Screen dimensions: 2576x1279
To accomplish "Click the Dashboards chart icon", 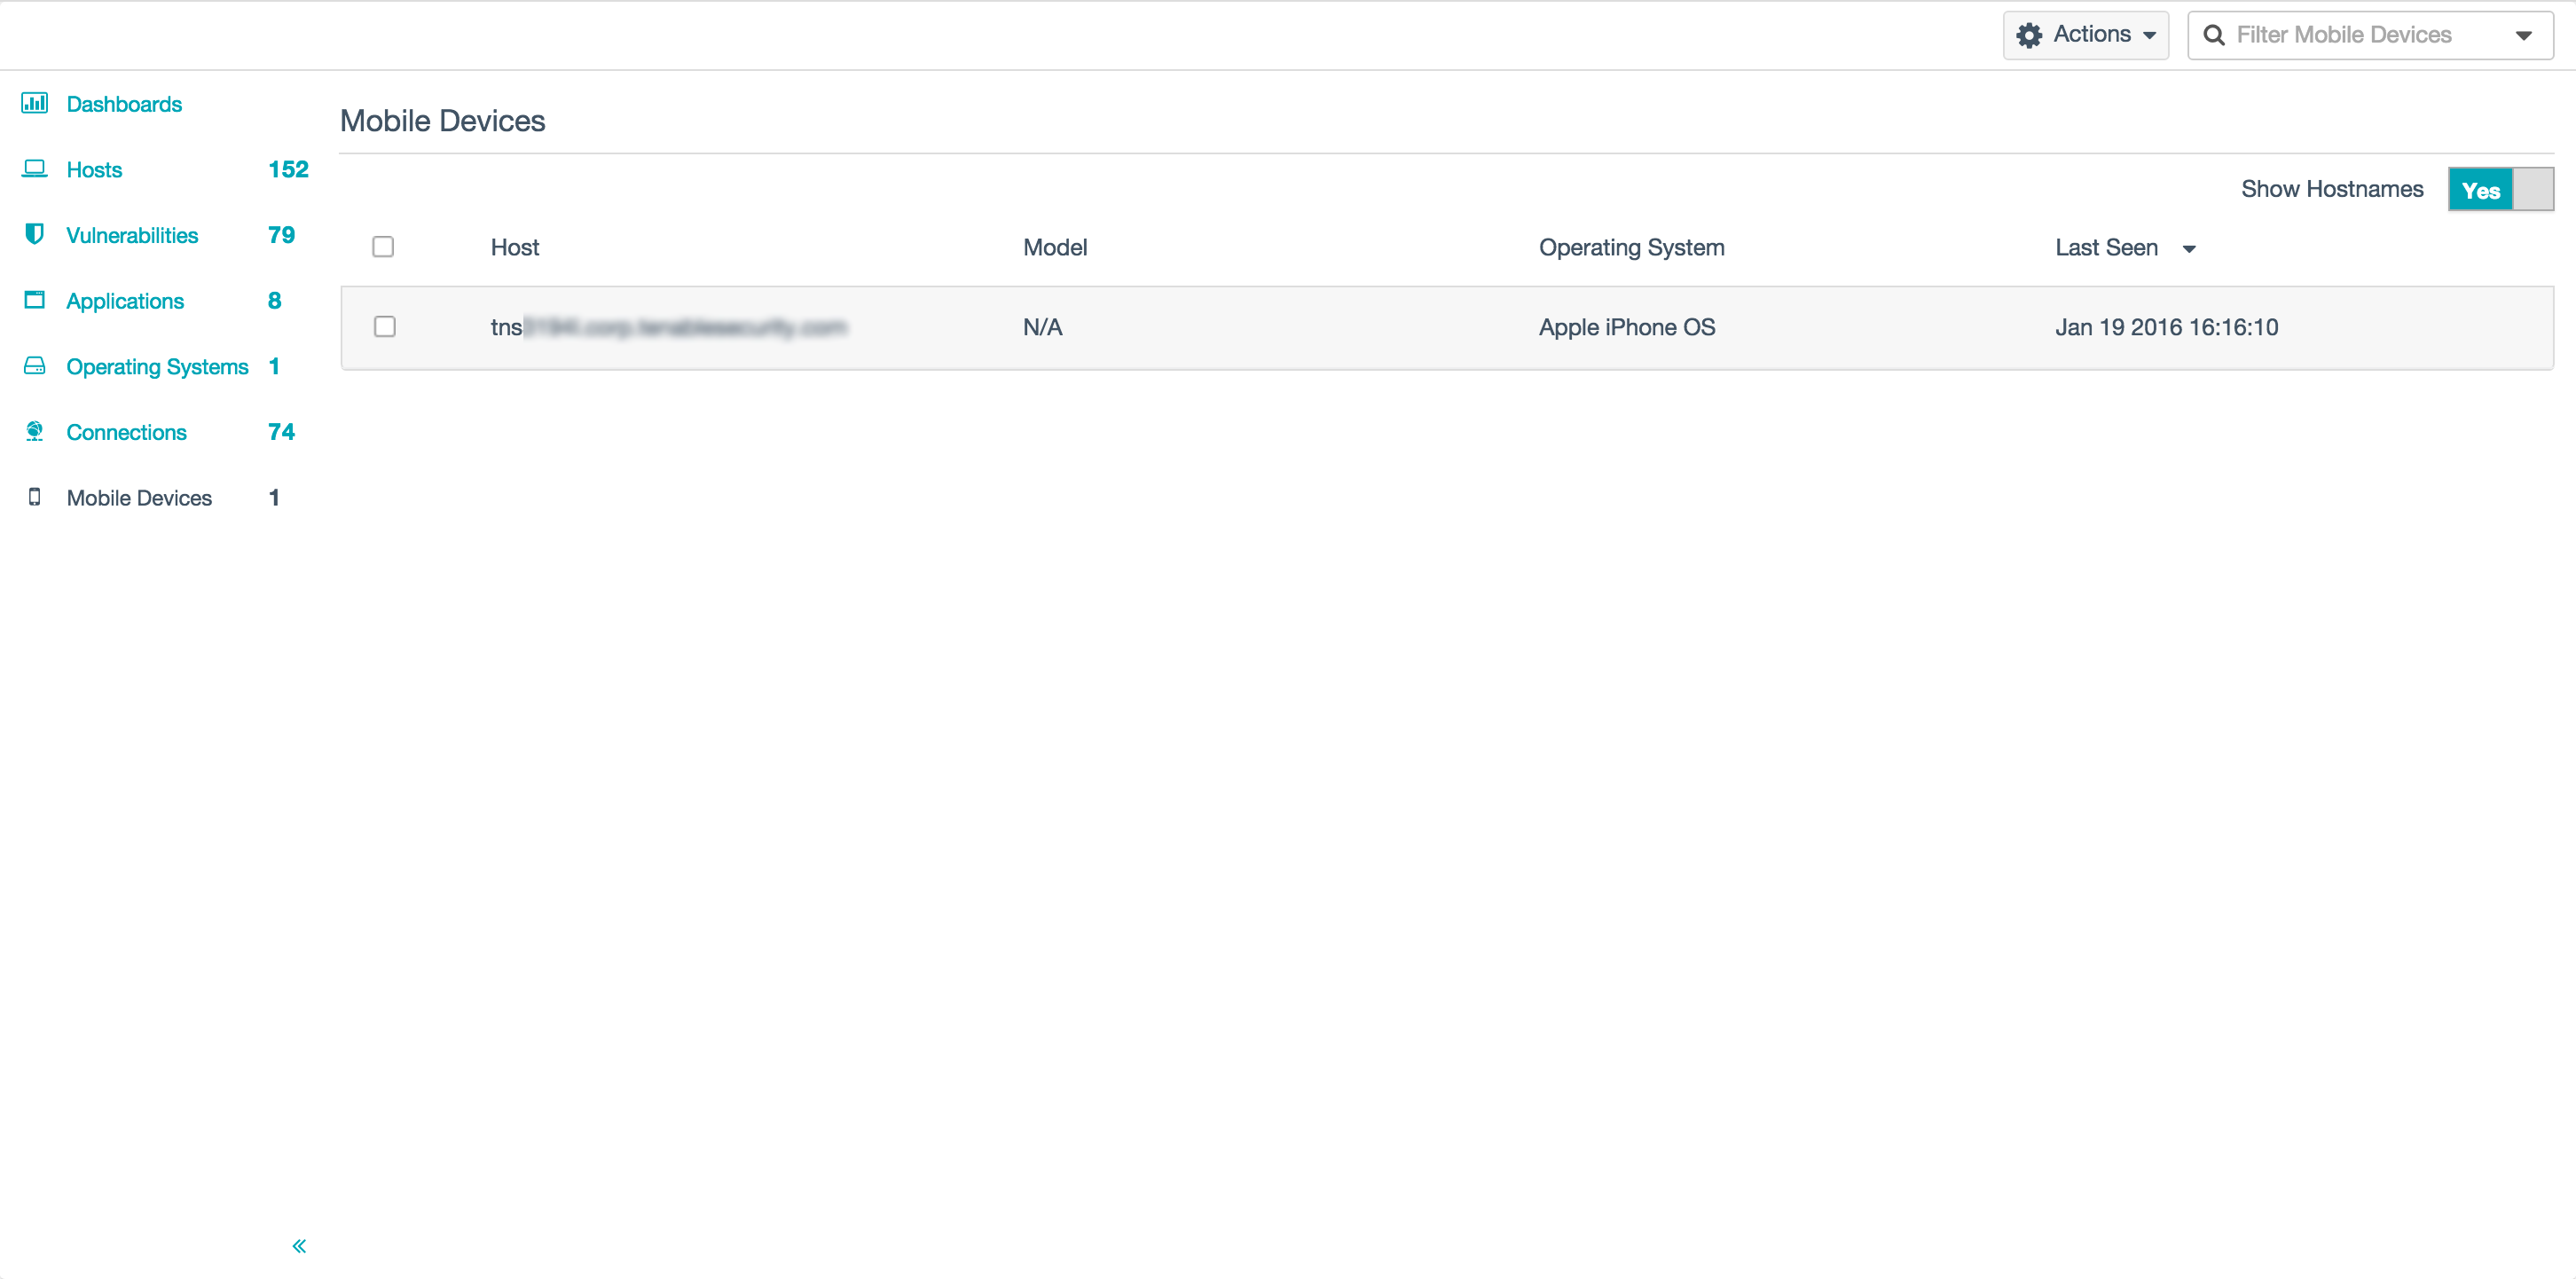I will pyautogui.click(x=34, y=103).
